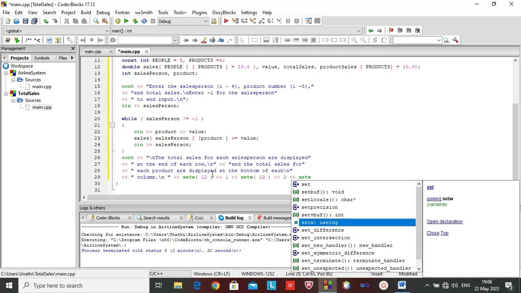521x293 pixels.
Task: Click the Redo toolbar icon
Action: (x=55, y=21)
